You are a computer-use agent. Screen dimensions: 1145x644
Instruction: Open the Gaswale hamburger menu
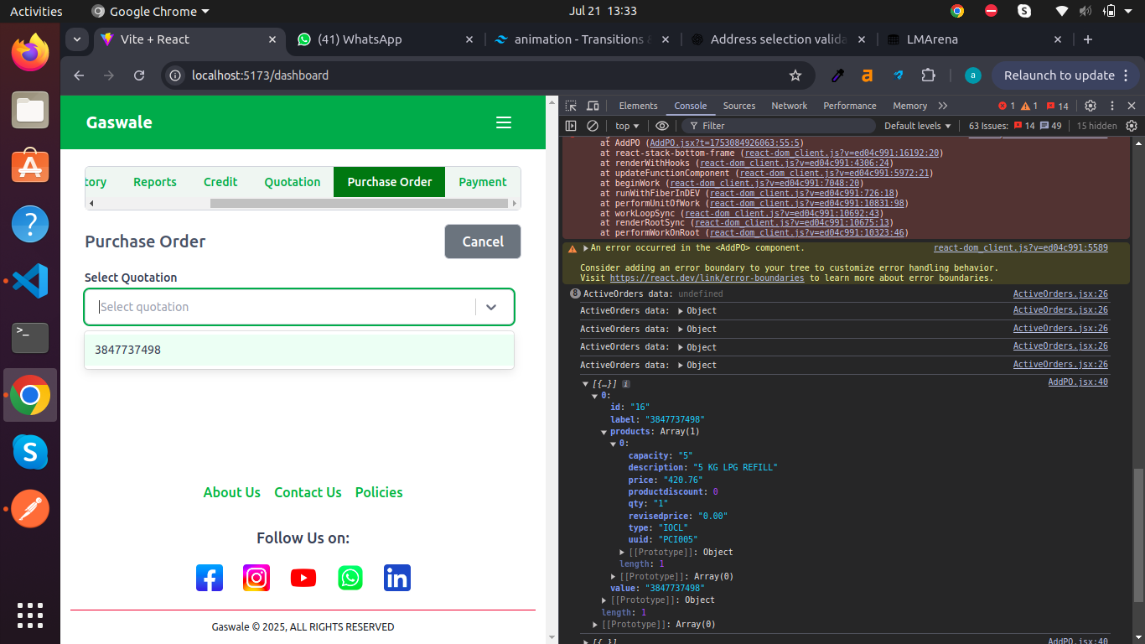click(x=503, y=122)
